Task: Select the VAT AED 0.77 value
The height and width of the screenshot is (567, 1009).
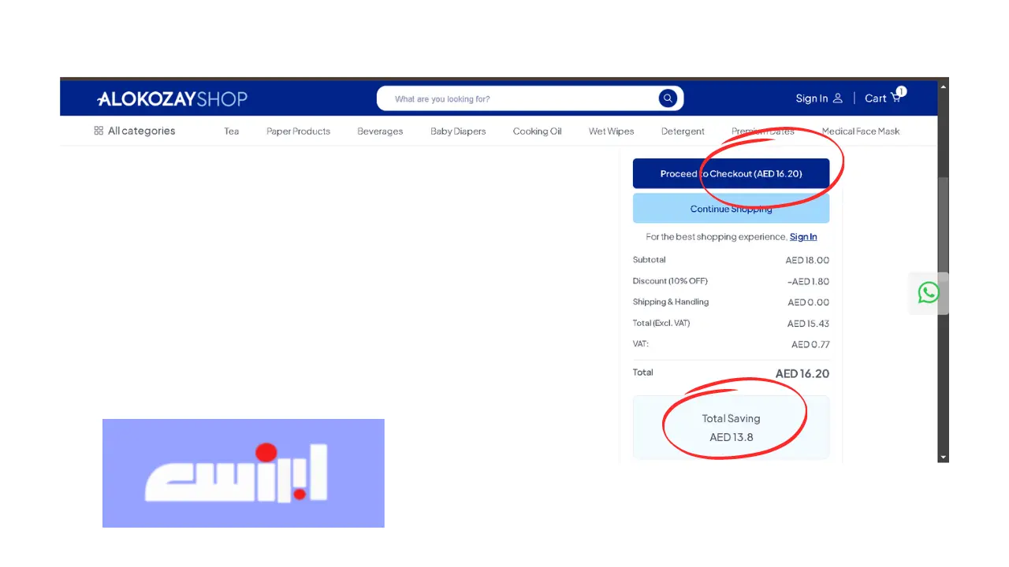Action: click(x=810, y=345)
